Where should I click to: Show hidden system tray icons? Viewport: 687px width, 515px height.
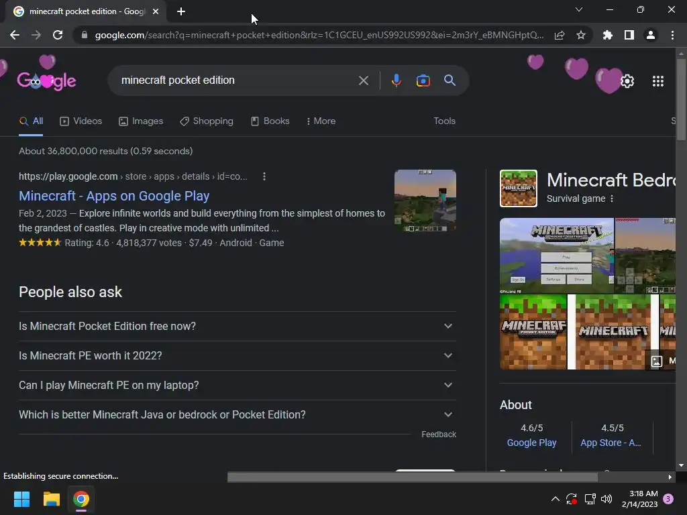click(x=555, y=499)
